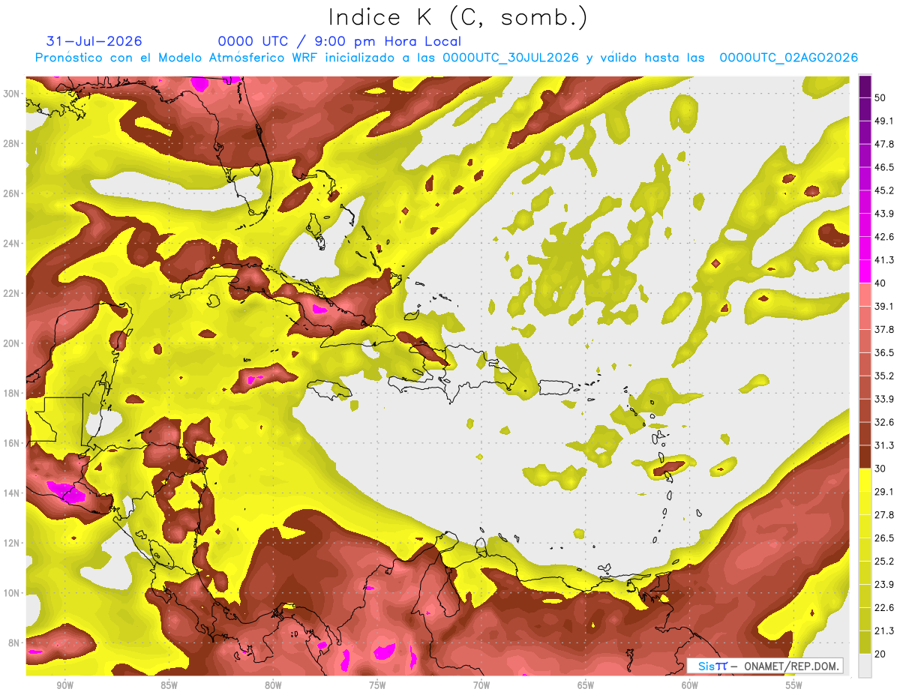
Task: Click the '26N' latitude axis label
Action: (11, 193)
